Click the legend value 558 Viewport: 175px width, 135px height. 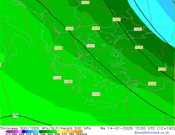57,134
